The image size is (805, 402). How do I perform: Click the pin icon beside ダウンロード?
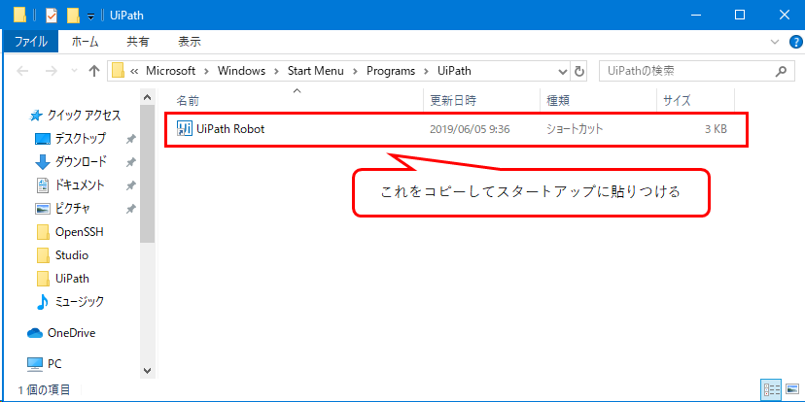click(131, 162)
